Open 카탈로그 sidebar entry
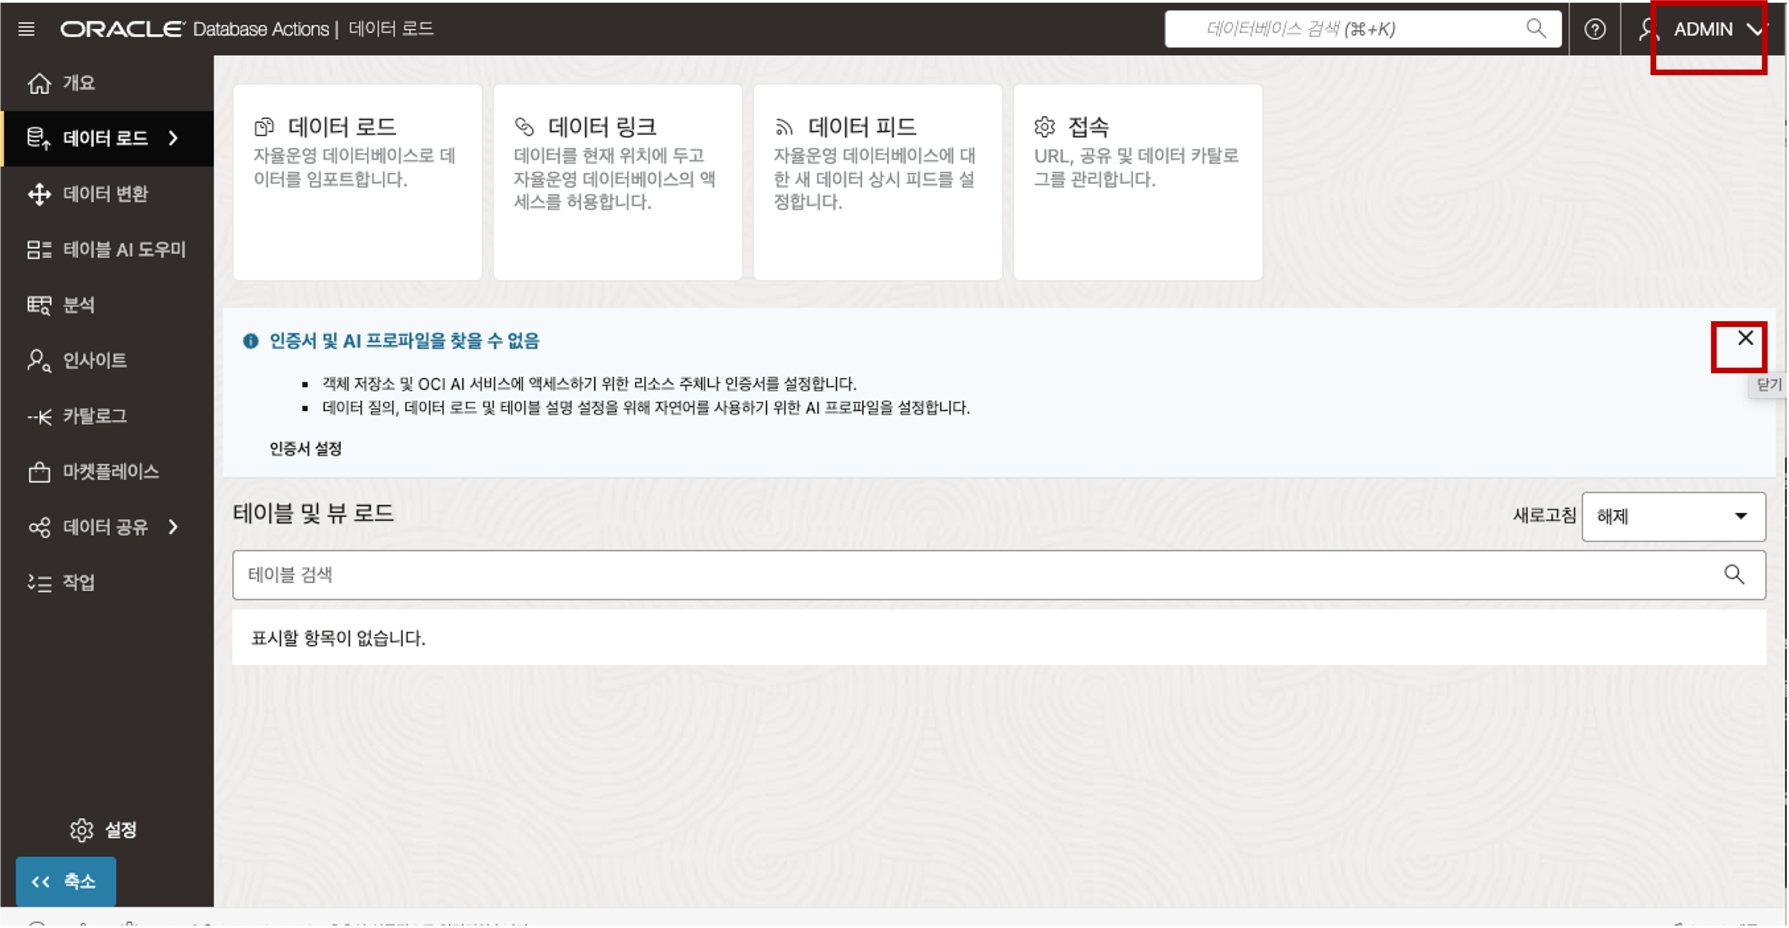The image size is (1789, 928). coord(94,416)
